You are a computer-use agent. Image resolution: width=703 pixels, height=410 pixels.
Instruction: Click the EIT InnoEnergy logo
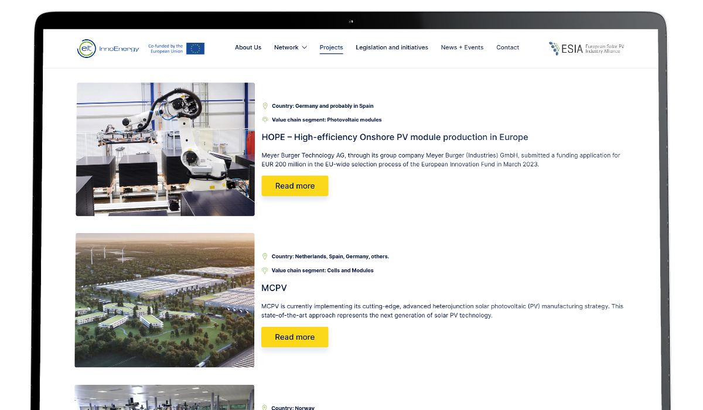tap(108, 48)
